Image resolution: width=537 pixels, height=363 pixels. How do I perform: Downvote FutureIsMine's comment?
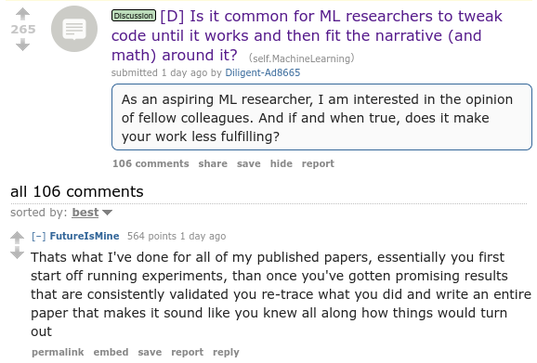(x=17, y=253)
